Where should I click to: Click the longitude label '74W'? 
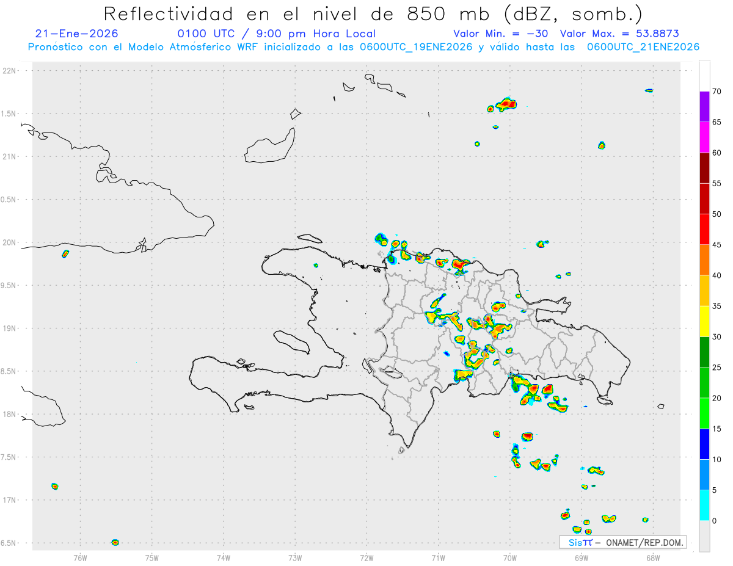[x=224, y=557]
